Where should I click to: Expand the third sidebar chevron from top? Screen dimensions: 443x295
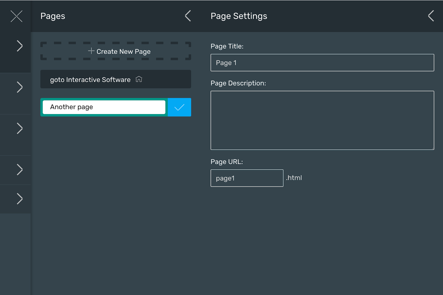(x=20, y=128)
